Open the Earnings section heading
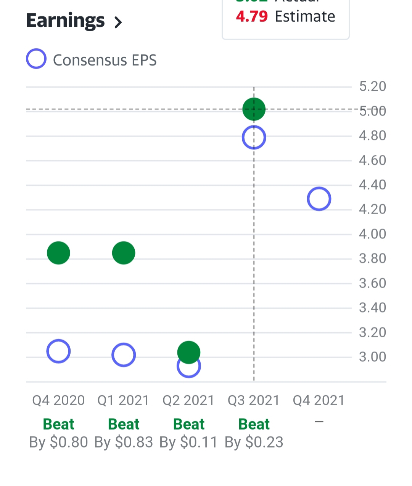The width and height of the screenshot is (412, 486). pyautogui.click(x=65, y=21)
